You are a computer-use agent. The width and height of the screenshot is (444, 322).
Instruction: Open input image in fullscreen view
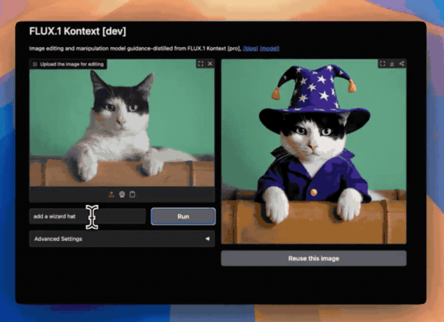point(201,64)
